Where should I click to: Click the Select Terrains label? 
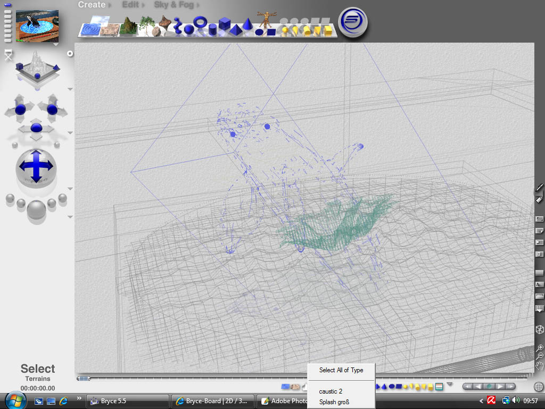point(38,372)
